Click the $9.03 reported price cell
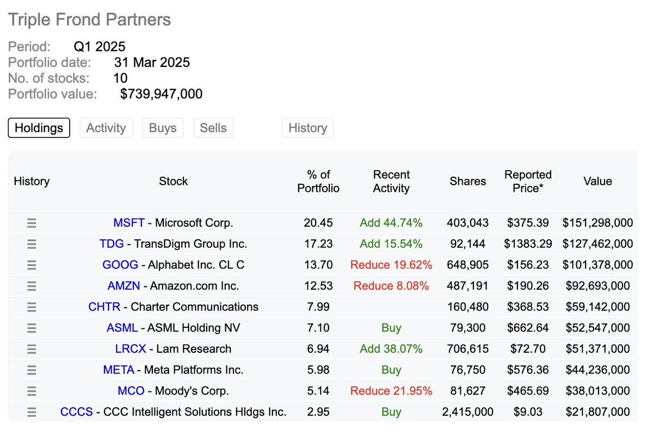The image size is (653, 442). (528, 412)
